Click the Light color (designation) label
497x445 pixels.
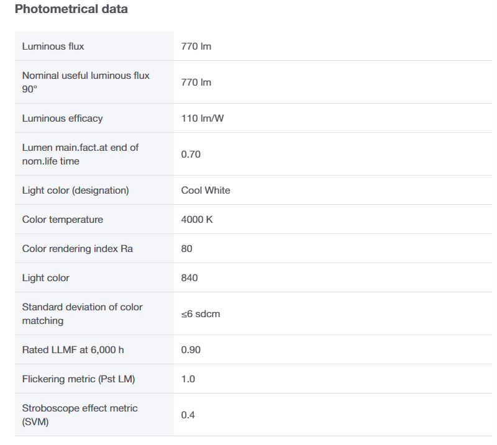[75, 191]
